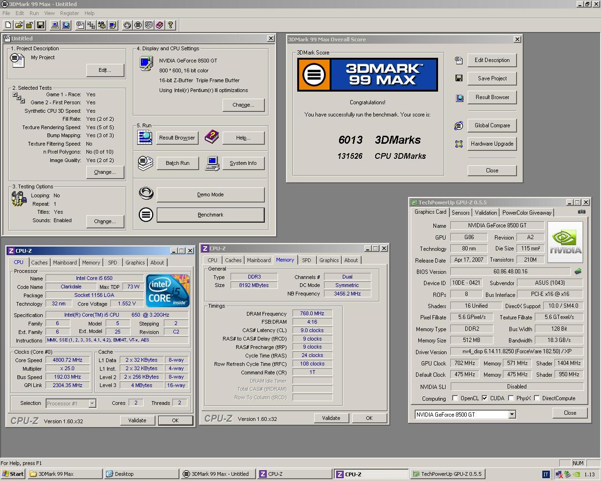Click the floppy icon beside Save Project
Viewport: 601px width, 481px height.
459,78
